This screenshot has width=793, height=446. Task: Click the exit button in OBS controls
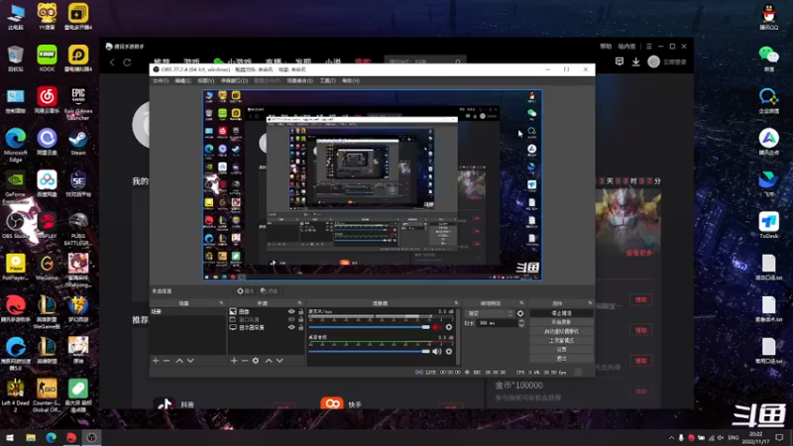(561, 359)
